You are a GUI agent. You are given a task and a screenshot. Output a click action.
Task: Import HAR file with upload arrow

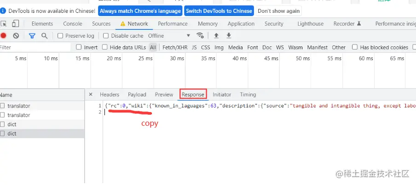(x=216, y=35)
